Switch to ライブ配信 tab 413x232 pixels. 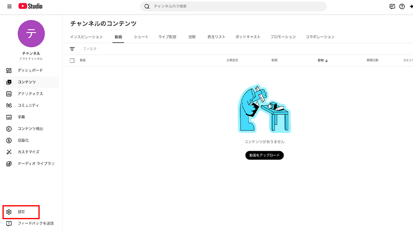tap(167, 37)
